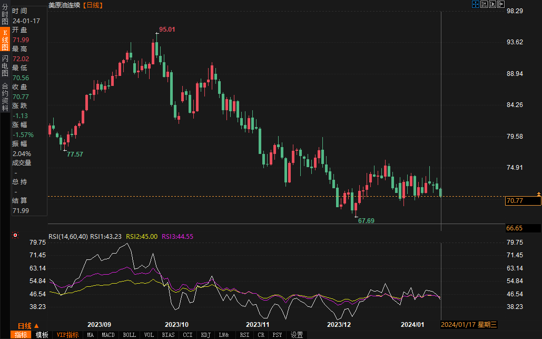Enable the MACD indicator
Image resolution: width=542 pixels, height=339 pixels.
pos(108,335)
